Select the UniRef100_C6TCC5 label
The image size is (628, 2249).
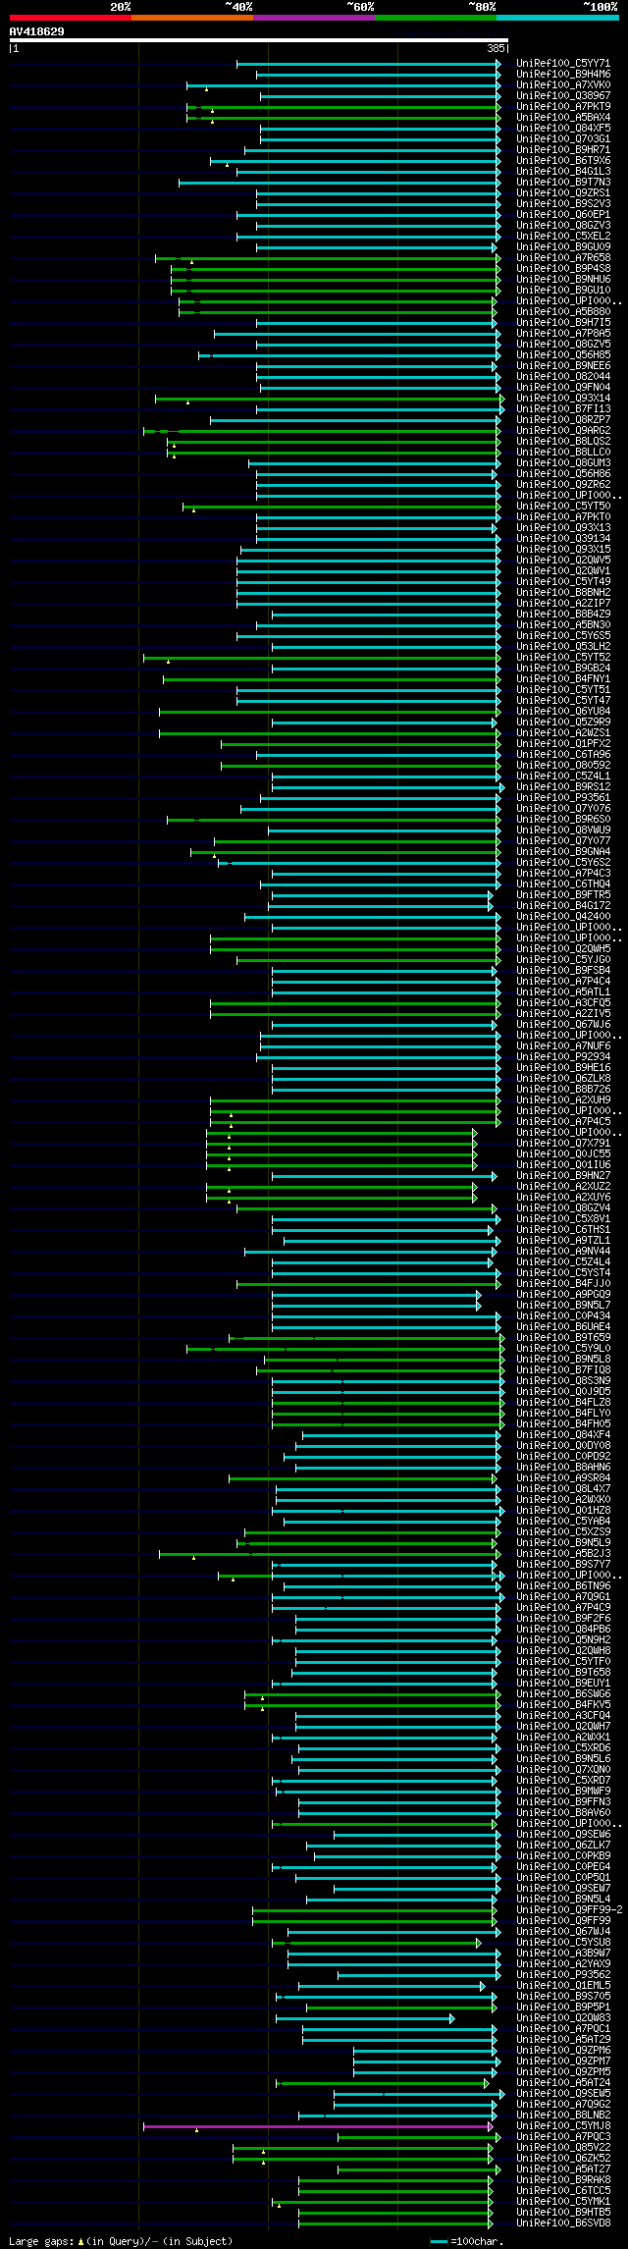click(563, 2190)
